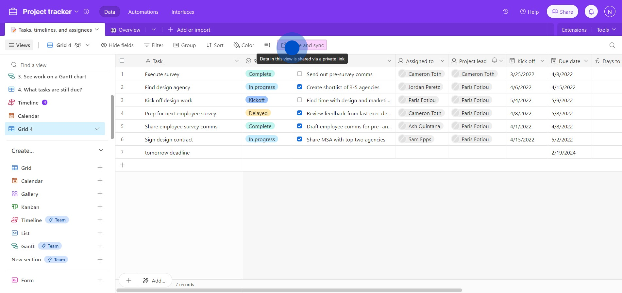Click the base info icon near title

(86, 12)
